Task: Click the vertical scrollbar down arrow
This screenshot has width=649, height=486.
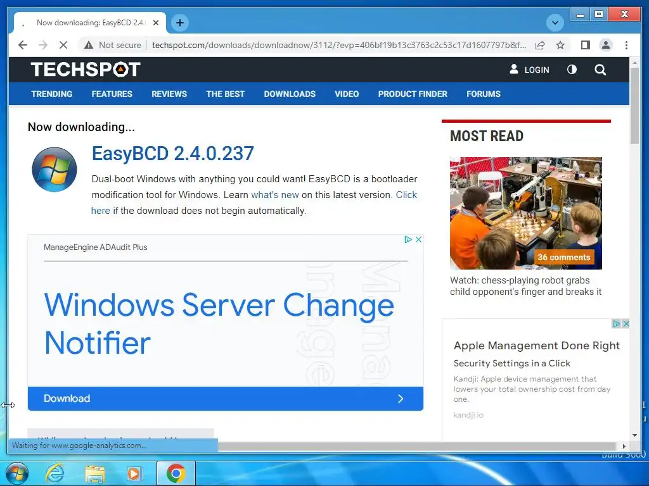Action: coord(634,435)
